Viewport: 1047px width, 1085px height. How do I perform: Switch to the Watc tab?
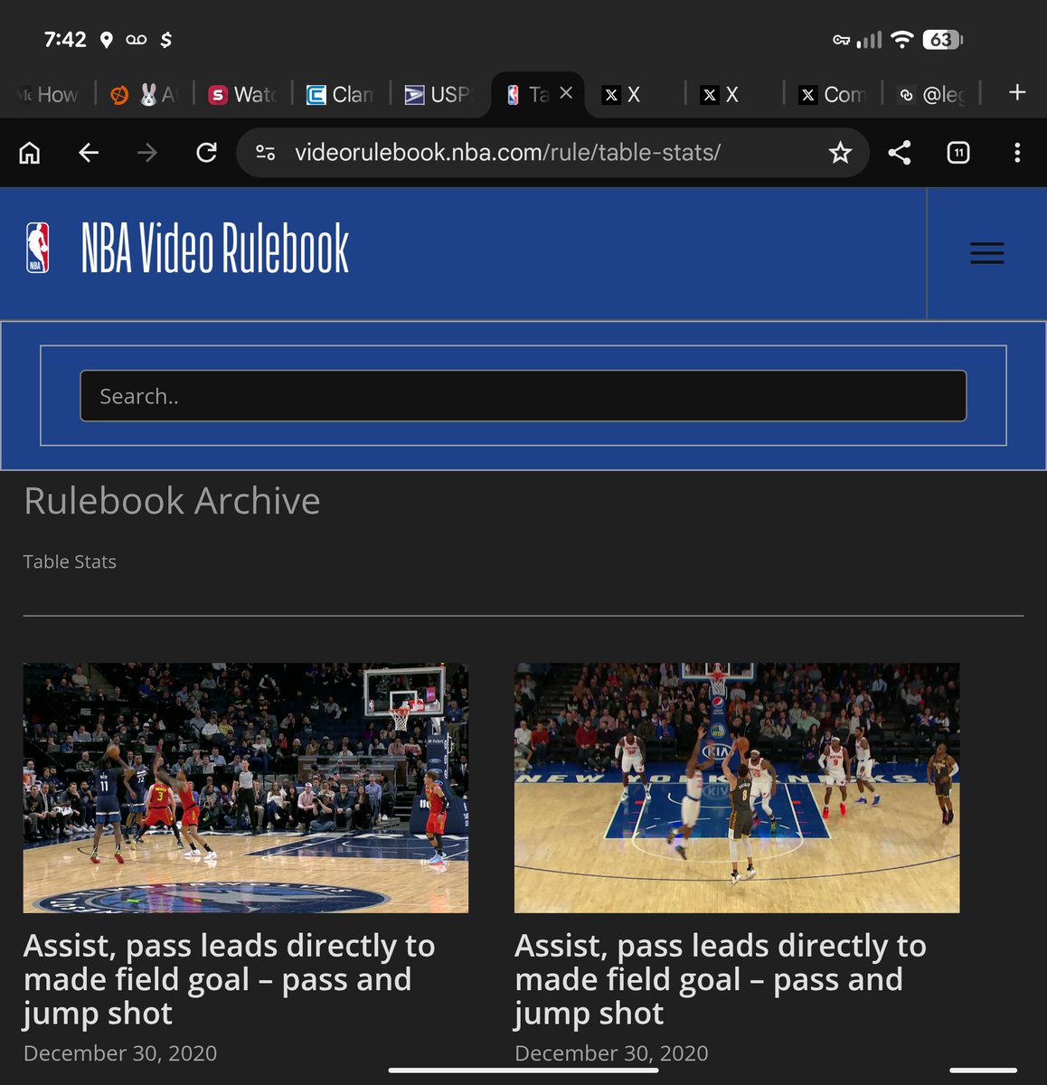[242, 94]
